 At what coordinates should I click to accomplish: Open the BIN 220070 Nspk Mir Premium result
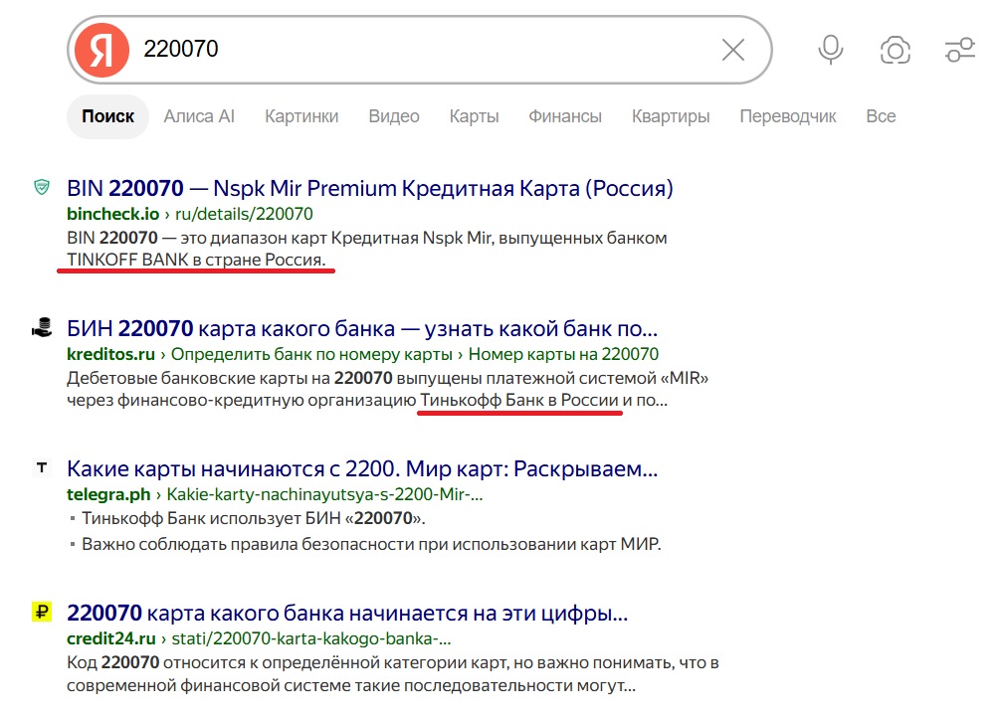tap(370, 189)
